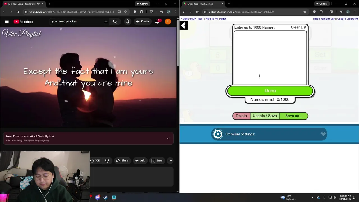Open more actions for the video

[x=170, y=160]
